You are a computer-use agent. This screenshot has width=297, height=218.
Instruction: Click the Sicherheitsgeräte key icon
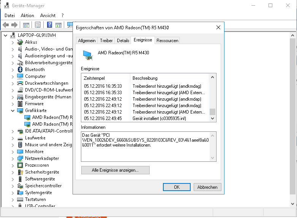20,172
